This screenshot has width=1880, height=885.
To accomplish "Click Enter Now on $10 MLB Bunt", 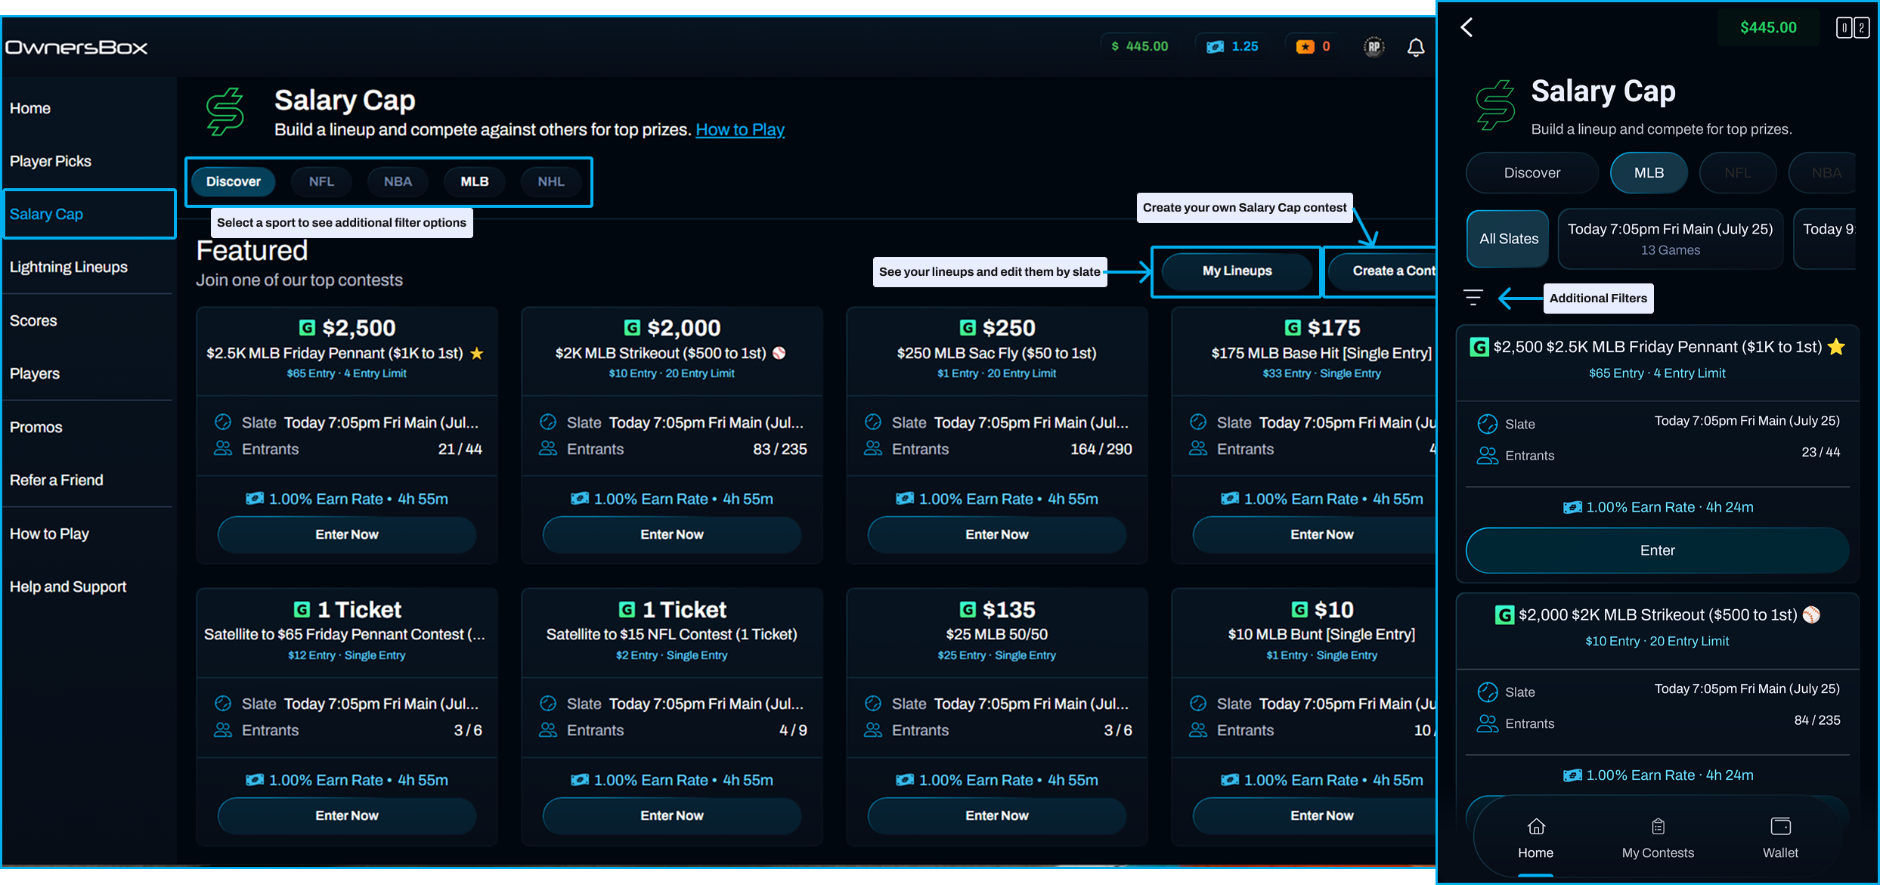I will click(x=1315, y=815).
